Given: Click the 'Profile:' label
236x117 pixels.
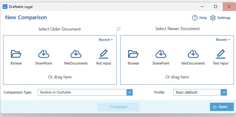Looking at the screenshot, I should pos(160,92).
